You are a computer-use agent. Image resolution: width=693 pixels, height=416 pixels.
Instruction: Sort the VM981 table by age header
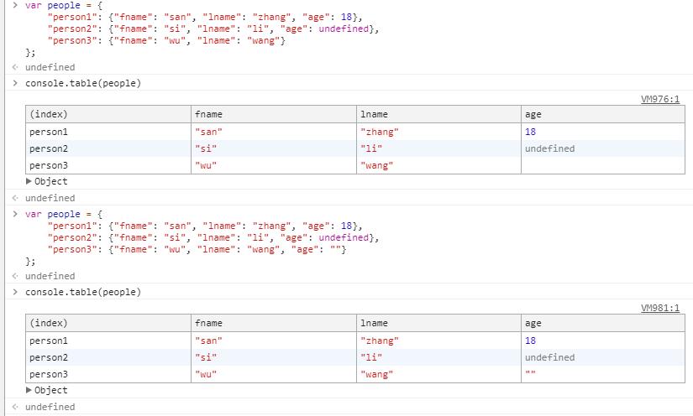(602, 323)
